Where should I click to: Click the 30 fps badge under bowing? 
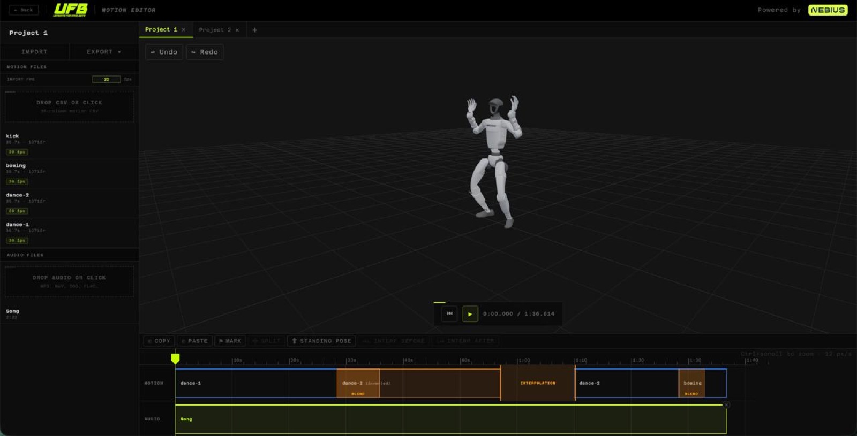click(x=17, y=181)
